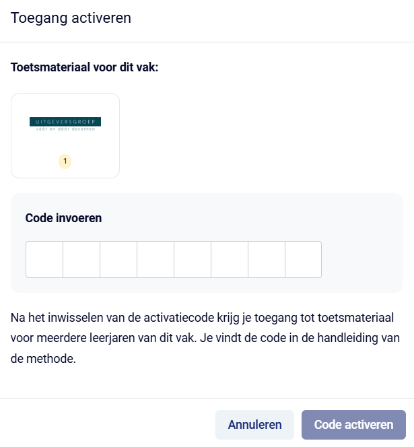414x447 pixels.
Task: Click the 'Toetsmateriaal voor dit vak:' heading
Action: [x=85, y=68]
